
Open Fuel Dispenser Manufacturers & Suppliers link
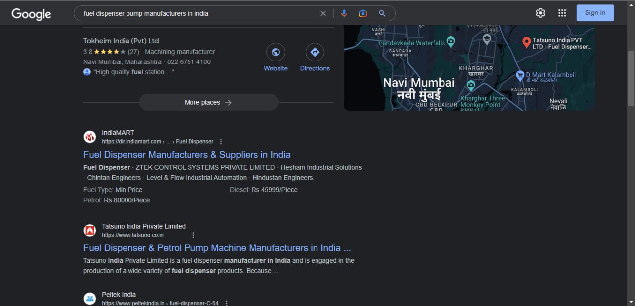(x=187, y=155)
